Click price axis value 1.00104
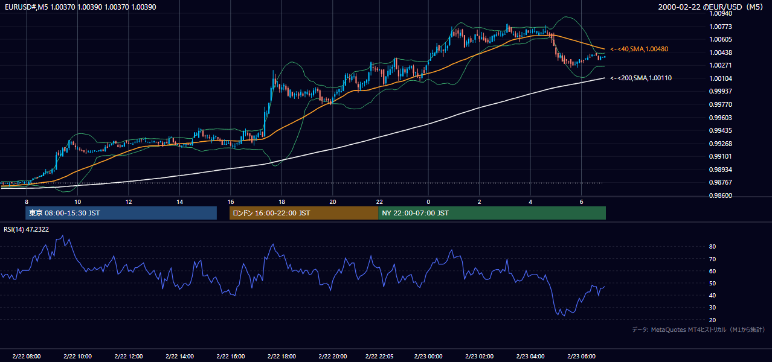Image resolution: width=772 pixels, height=362 pixels. click(x=721, y=78)
